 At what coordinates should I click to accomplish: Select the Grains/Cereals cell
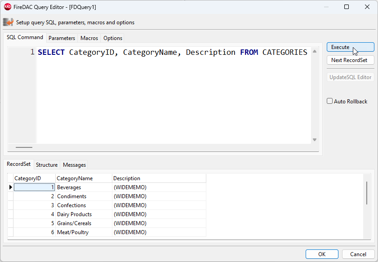[x=84, y=223]
